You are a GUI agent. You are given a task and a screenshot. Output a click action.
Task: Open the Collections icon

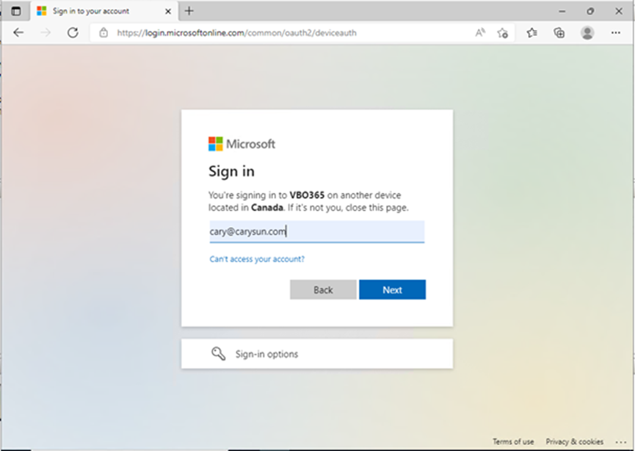[x=559, y=33]
